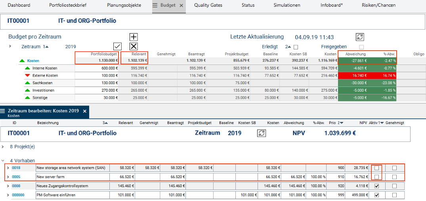The image size is (426, 201).
Task: Click green triangle beside Interne Kosten
Action: 27,68
